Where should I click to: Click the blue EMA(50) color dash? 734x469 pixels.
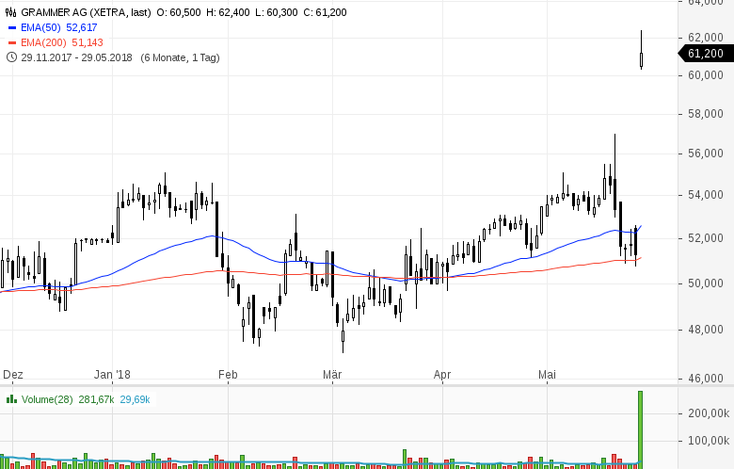(12, 27)
